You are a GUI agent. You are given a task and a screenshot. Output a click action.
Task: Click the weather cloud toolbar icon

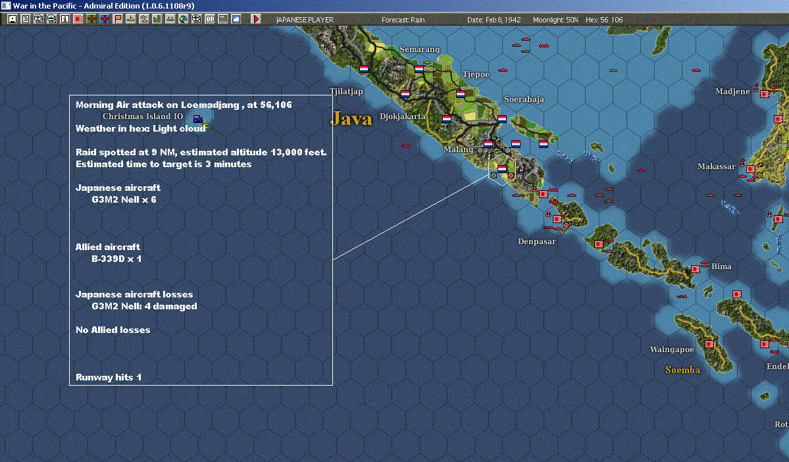(236, 19)
